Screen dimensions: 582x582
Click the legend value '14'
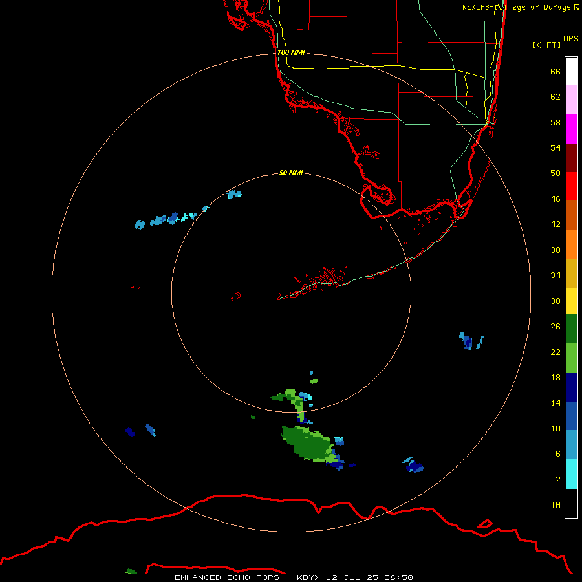click(555, 403)
